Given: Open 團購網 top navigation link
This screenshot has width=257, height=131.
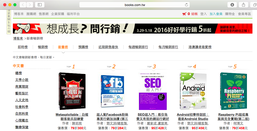Looking at the screenshot, I should pyautogui.click(x=31, y=14).
